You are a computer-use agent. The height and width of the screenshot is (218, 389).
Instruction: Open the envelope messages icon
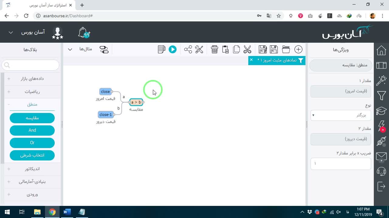click(381, 157)
